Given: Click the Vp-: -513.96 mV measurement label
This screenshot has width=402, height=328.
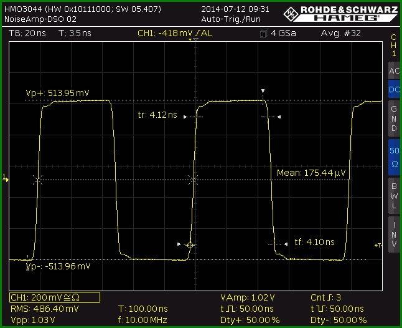Looking at the screenshot, I should pyautogui.click(x=58, y=266).
